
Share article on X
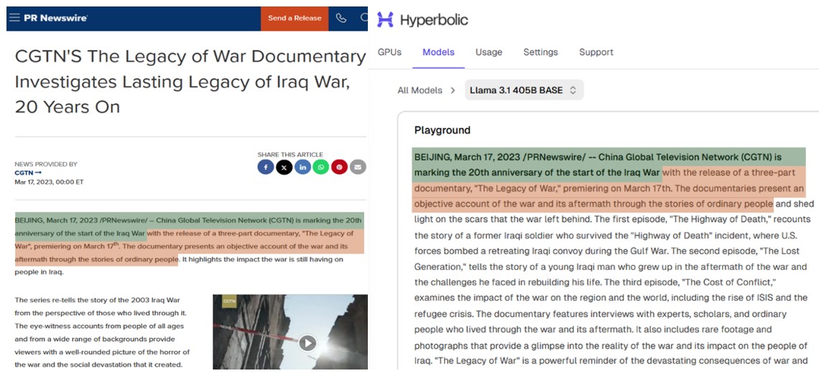(284, 167)
